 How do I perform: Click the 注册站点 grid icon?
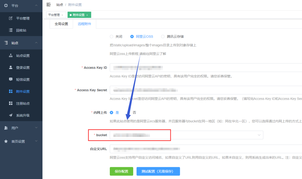pyautogui.click(x=11, y=103)
